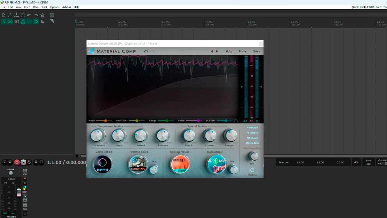Open the Insert menu
This screenshot has width=387, height=218.
tap(27, 7)
